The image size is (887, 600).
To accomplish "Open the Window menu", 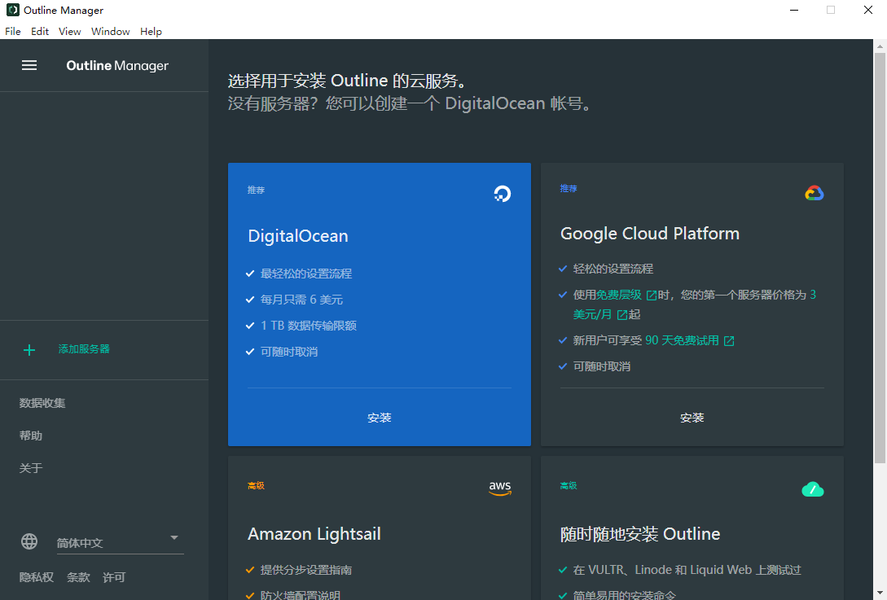I will click(x=110, y=32).
